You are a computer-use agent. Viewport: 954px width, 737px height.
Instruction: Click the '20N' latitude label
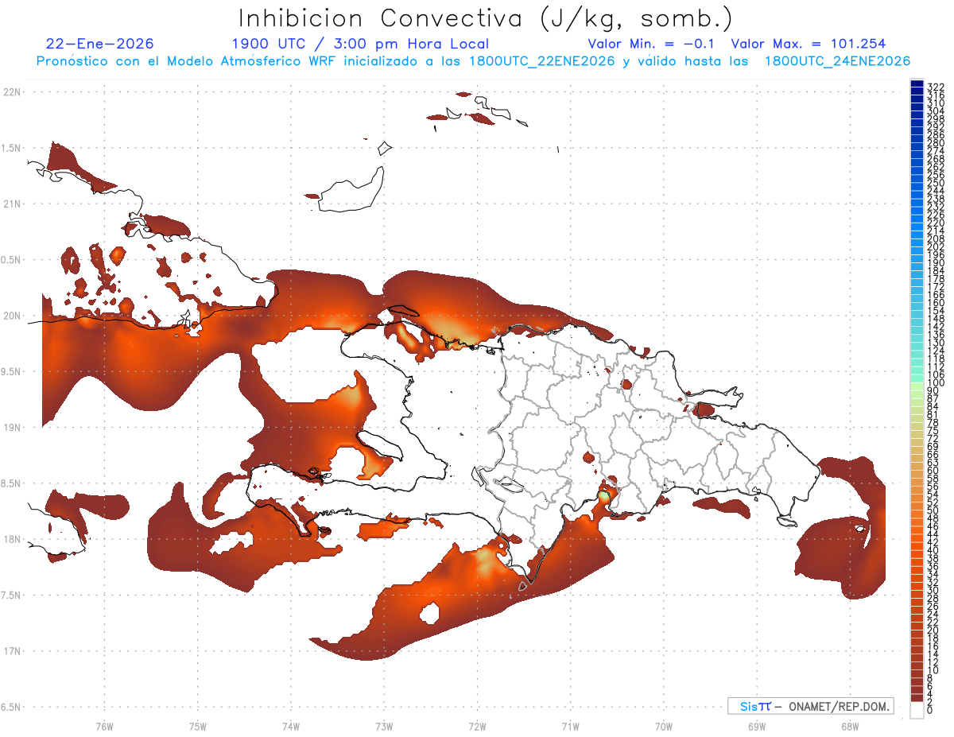(11, 316)
